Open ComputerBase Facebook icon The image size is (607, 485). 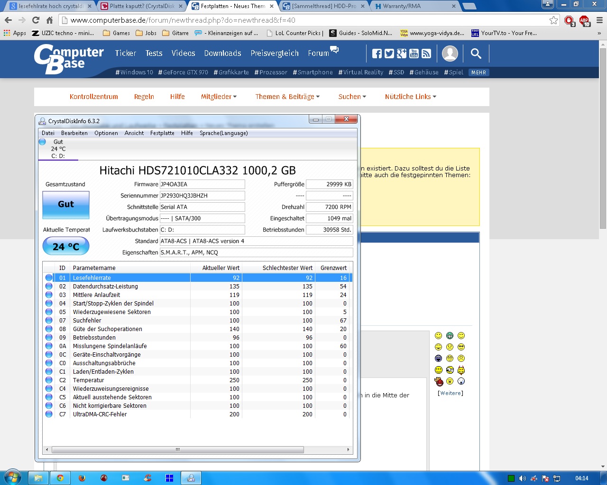coord(377,54)
